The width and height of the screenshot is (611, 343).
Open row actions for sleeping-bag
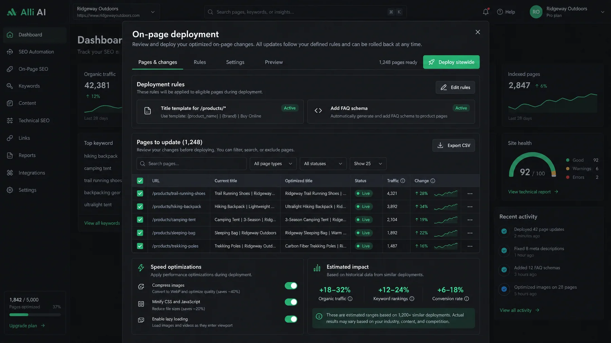(x=470, y=233)
